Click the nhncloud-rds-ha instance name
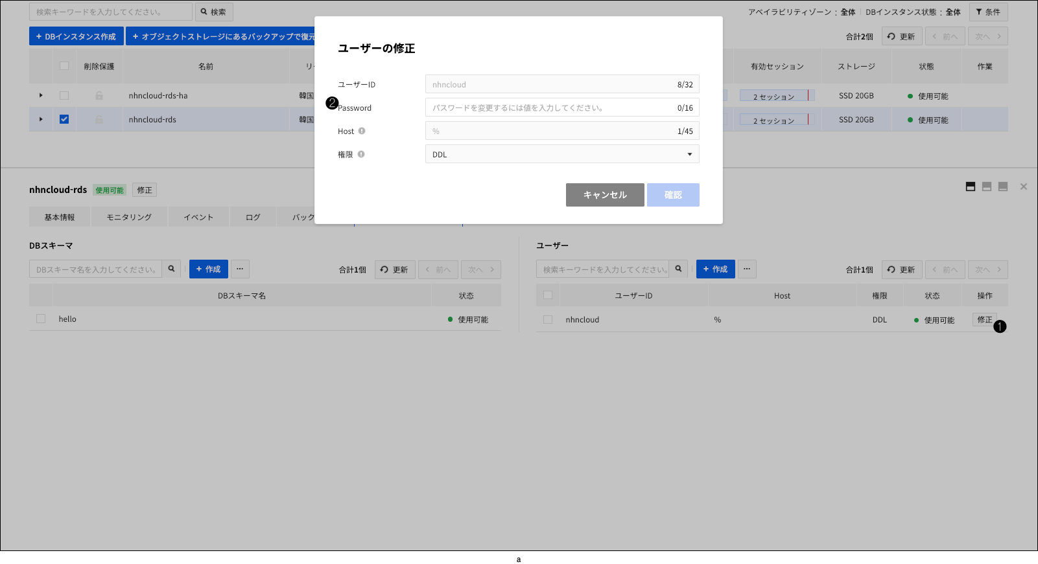This screenshot has width=1038, height=564. (x=158, y=95)
